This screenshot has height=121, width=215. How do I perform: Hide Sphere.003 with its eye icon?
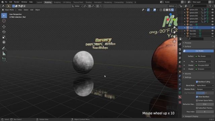[x=212, y=10]
